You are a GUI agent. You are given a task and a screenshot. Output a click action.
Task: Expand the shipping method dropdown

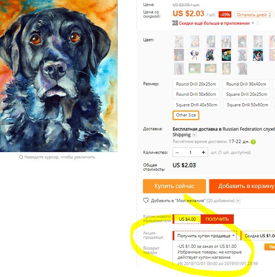tap(194, 135)
